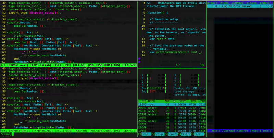The width and height of the screenshot is (274, 138).
Task: Click m:Mail in the mutt help bar
Action: pos(264,3)
